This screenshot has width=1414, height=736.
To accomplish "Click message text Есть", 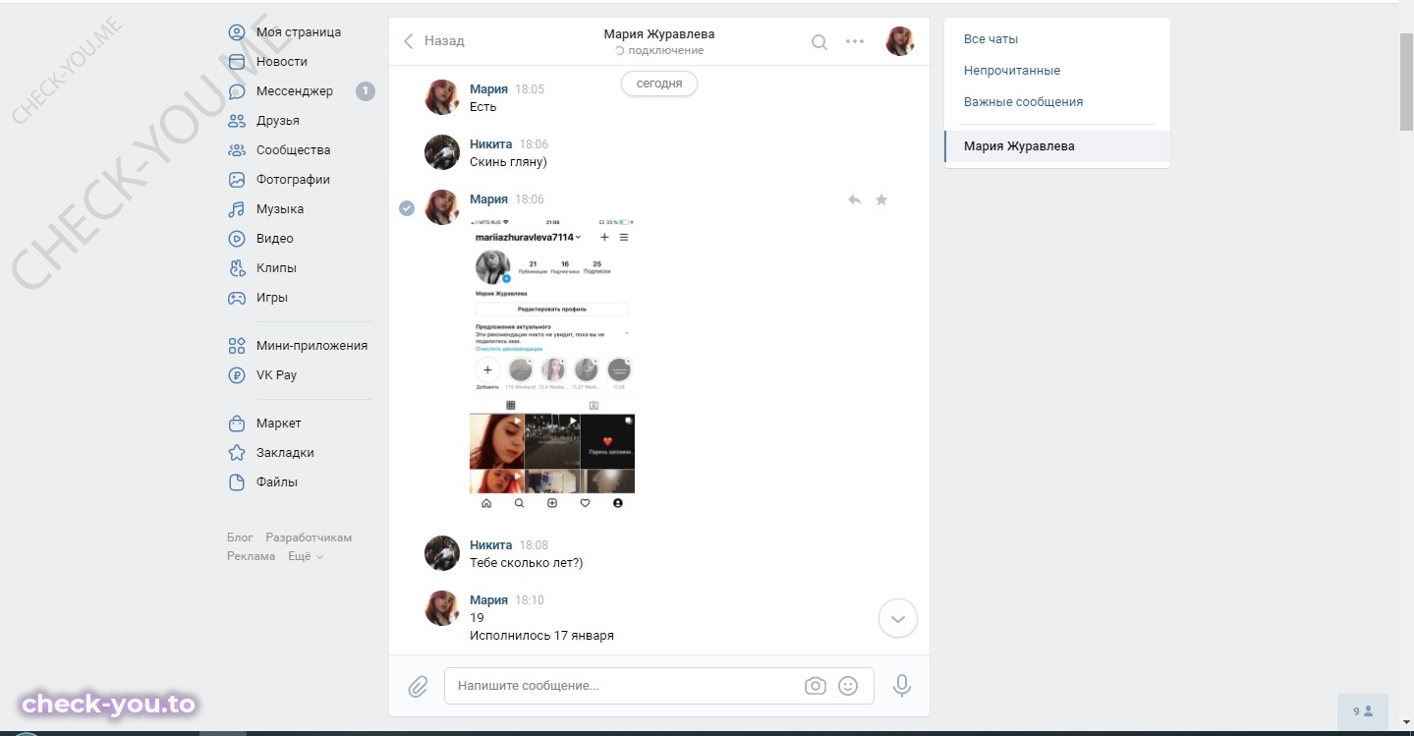I will pyautogui.click(x=483, y=107).
